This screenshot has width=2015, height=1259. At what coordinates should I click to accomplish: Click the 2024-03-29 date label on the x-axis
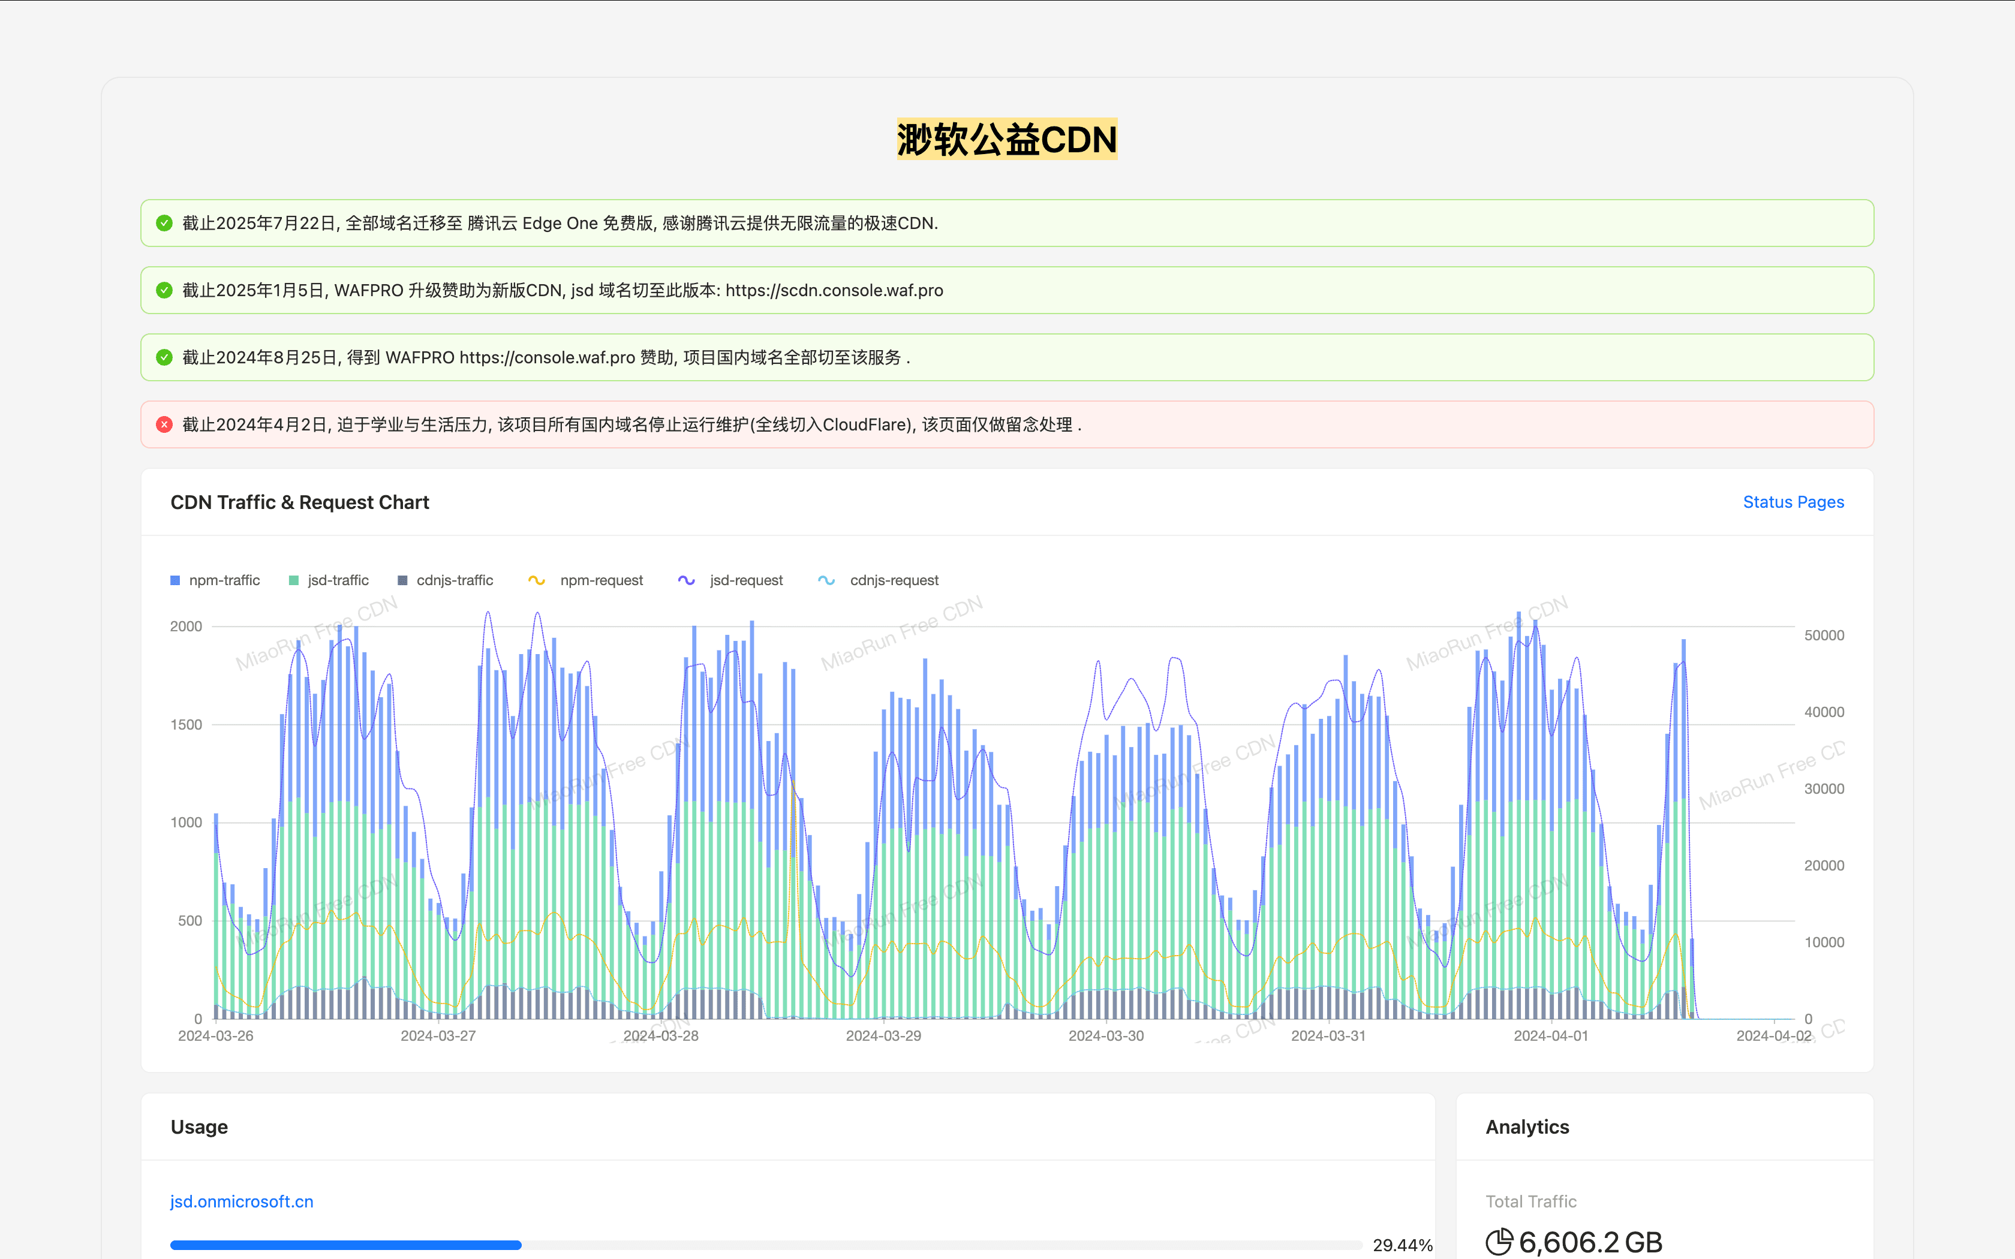[883, 1036]
